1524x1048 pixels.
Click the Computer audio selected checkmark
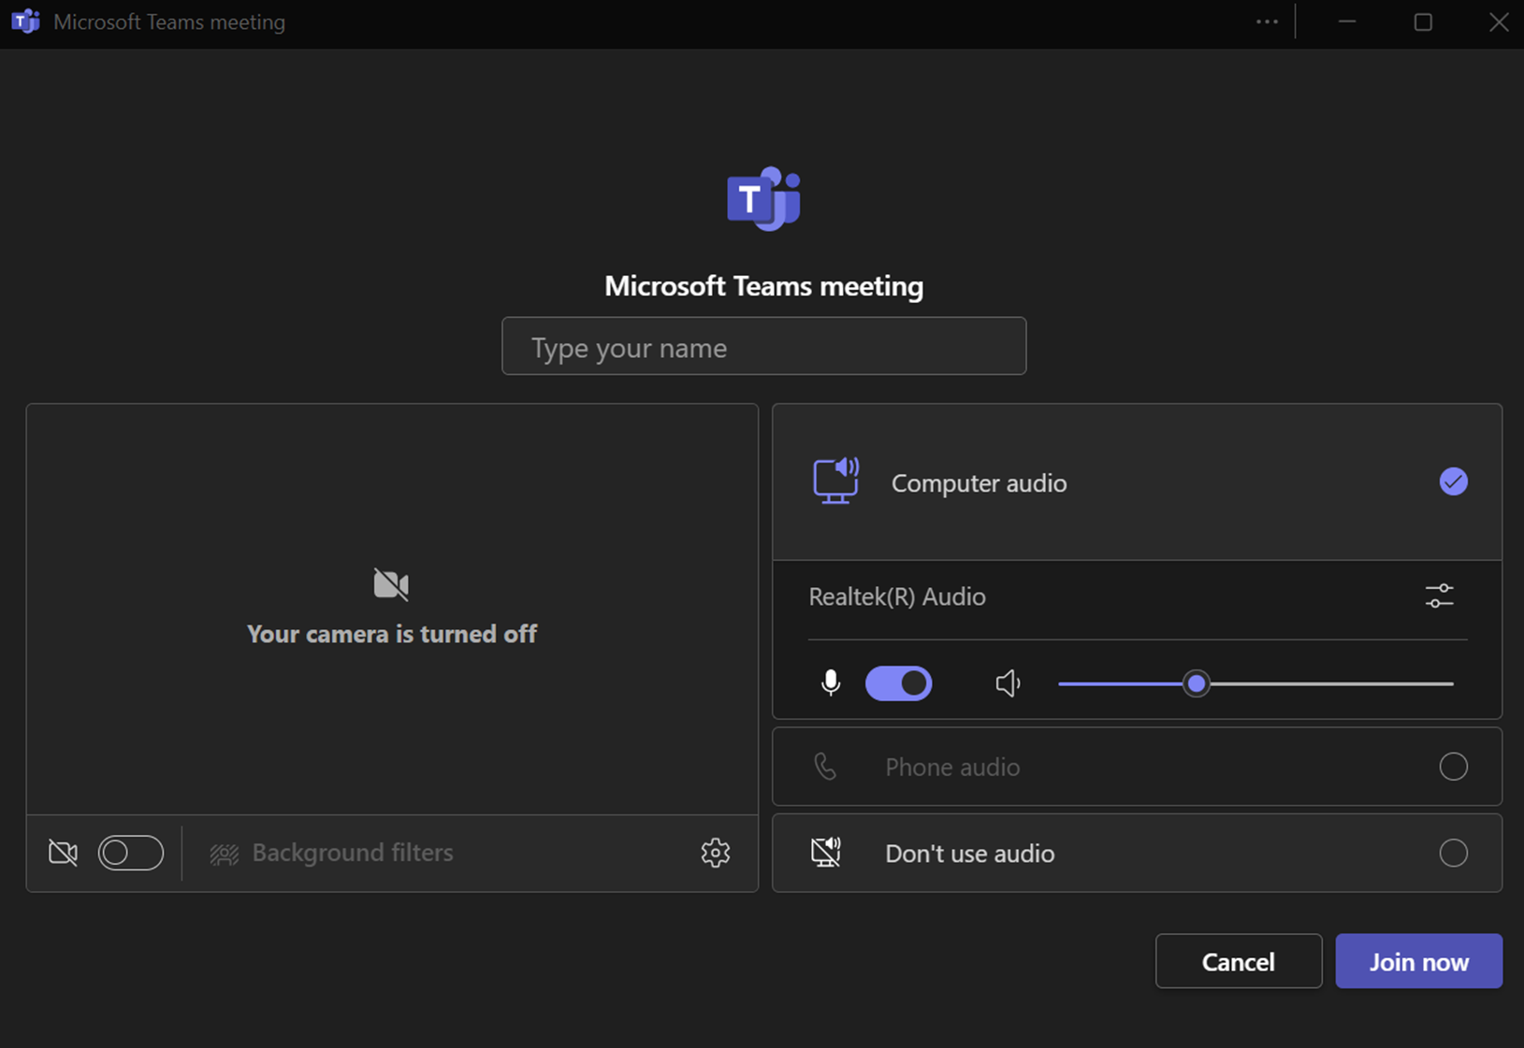pyautogui.click(x=1453, y=481)
